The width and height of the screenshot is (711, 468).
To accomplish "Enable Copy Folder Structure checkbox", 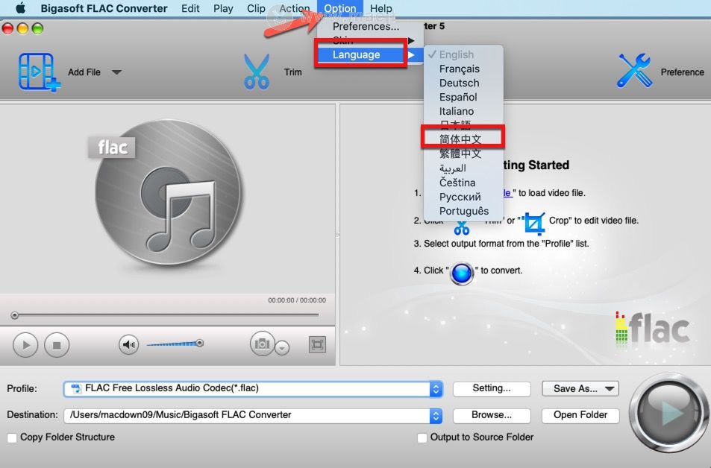I will click(x=12, y=437).
